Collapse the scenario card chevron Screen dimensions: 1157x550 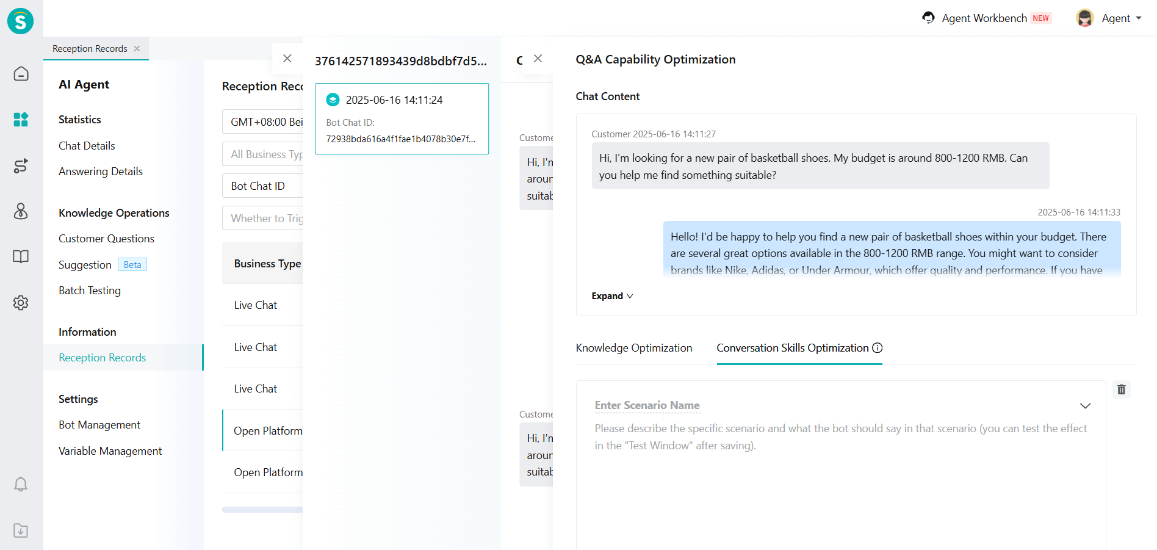1085,406
